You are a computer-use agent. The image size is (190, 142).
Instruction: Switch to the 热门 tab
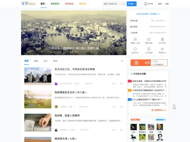click(x=46, y=61)
